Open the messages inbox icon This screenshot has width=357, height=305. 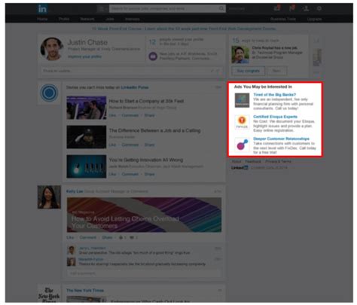click(x=277, y=8)
